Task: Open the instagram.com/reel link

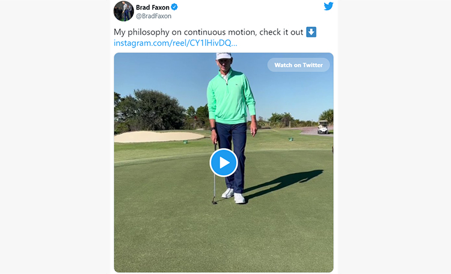Action: pyautogui.click(x=175, y=43)
